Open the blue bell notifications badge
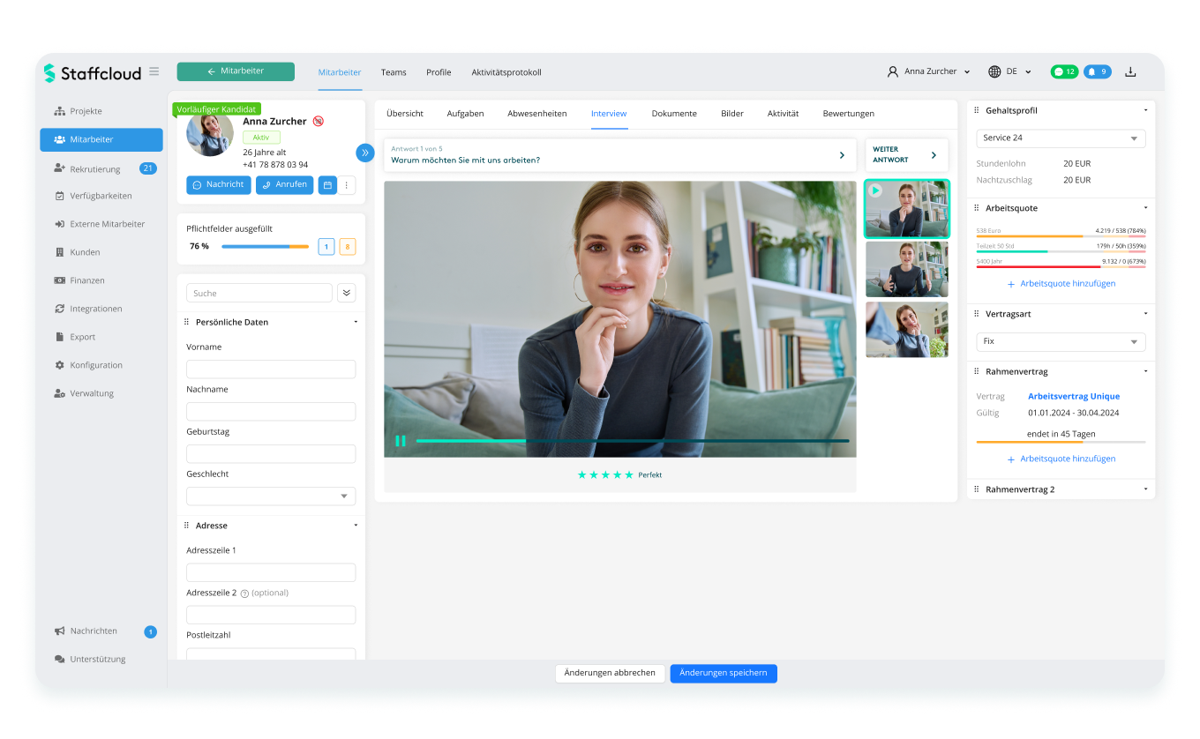This screenshot has width=1200, height=739. point(1097,72)
